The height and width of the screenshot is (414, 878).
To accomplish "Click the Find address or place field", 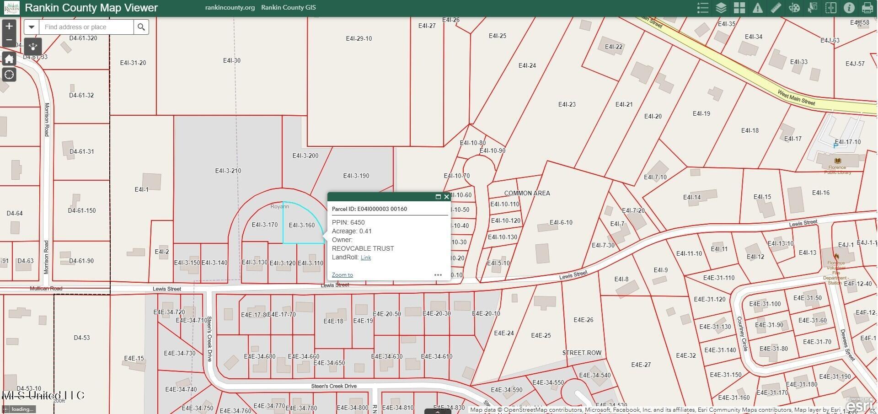I will 87,27.
